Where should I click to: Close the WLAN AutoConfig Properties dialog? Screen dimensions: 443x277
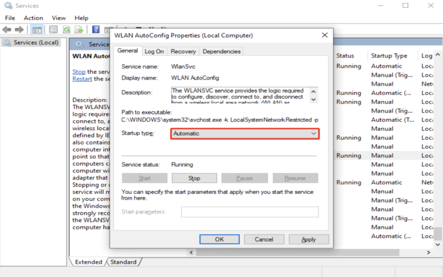click(324, 35)
